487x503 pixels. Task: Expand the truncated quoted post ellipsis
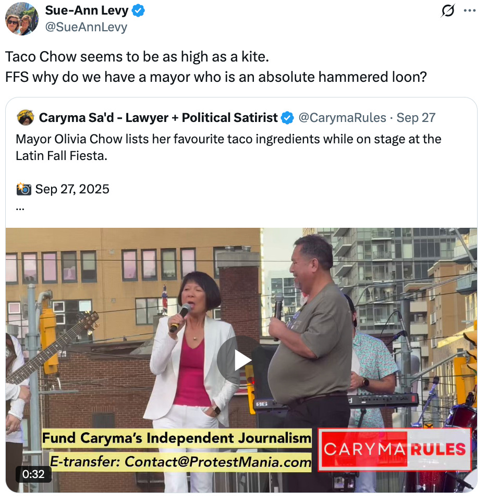[20, 208]
